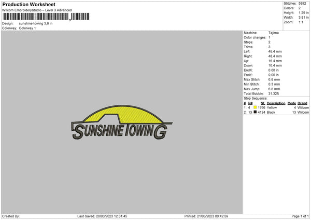Click the stitch count "1766" in the Yellow row
This screenshot has height=220, width=311.
[261, 107]
